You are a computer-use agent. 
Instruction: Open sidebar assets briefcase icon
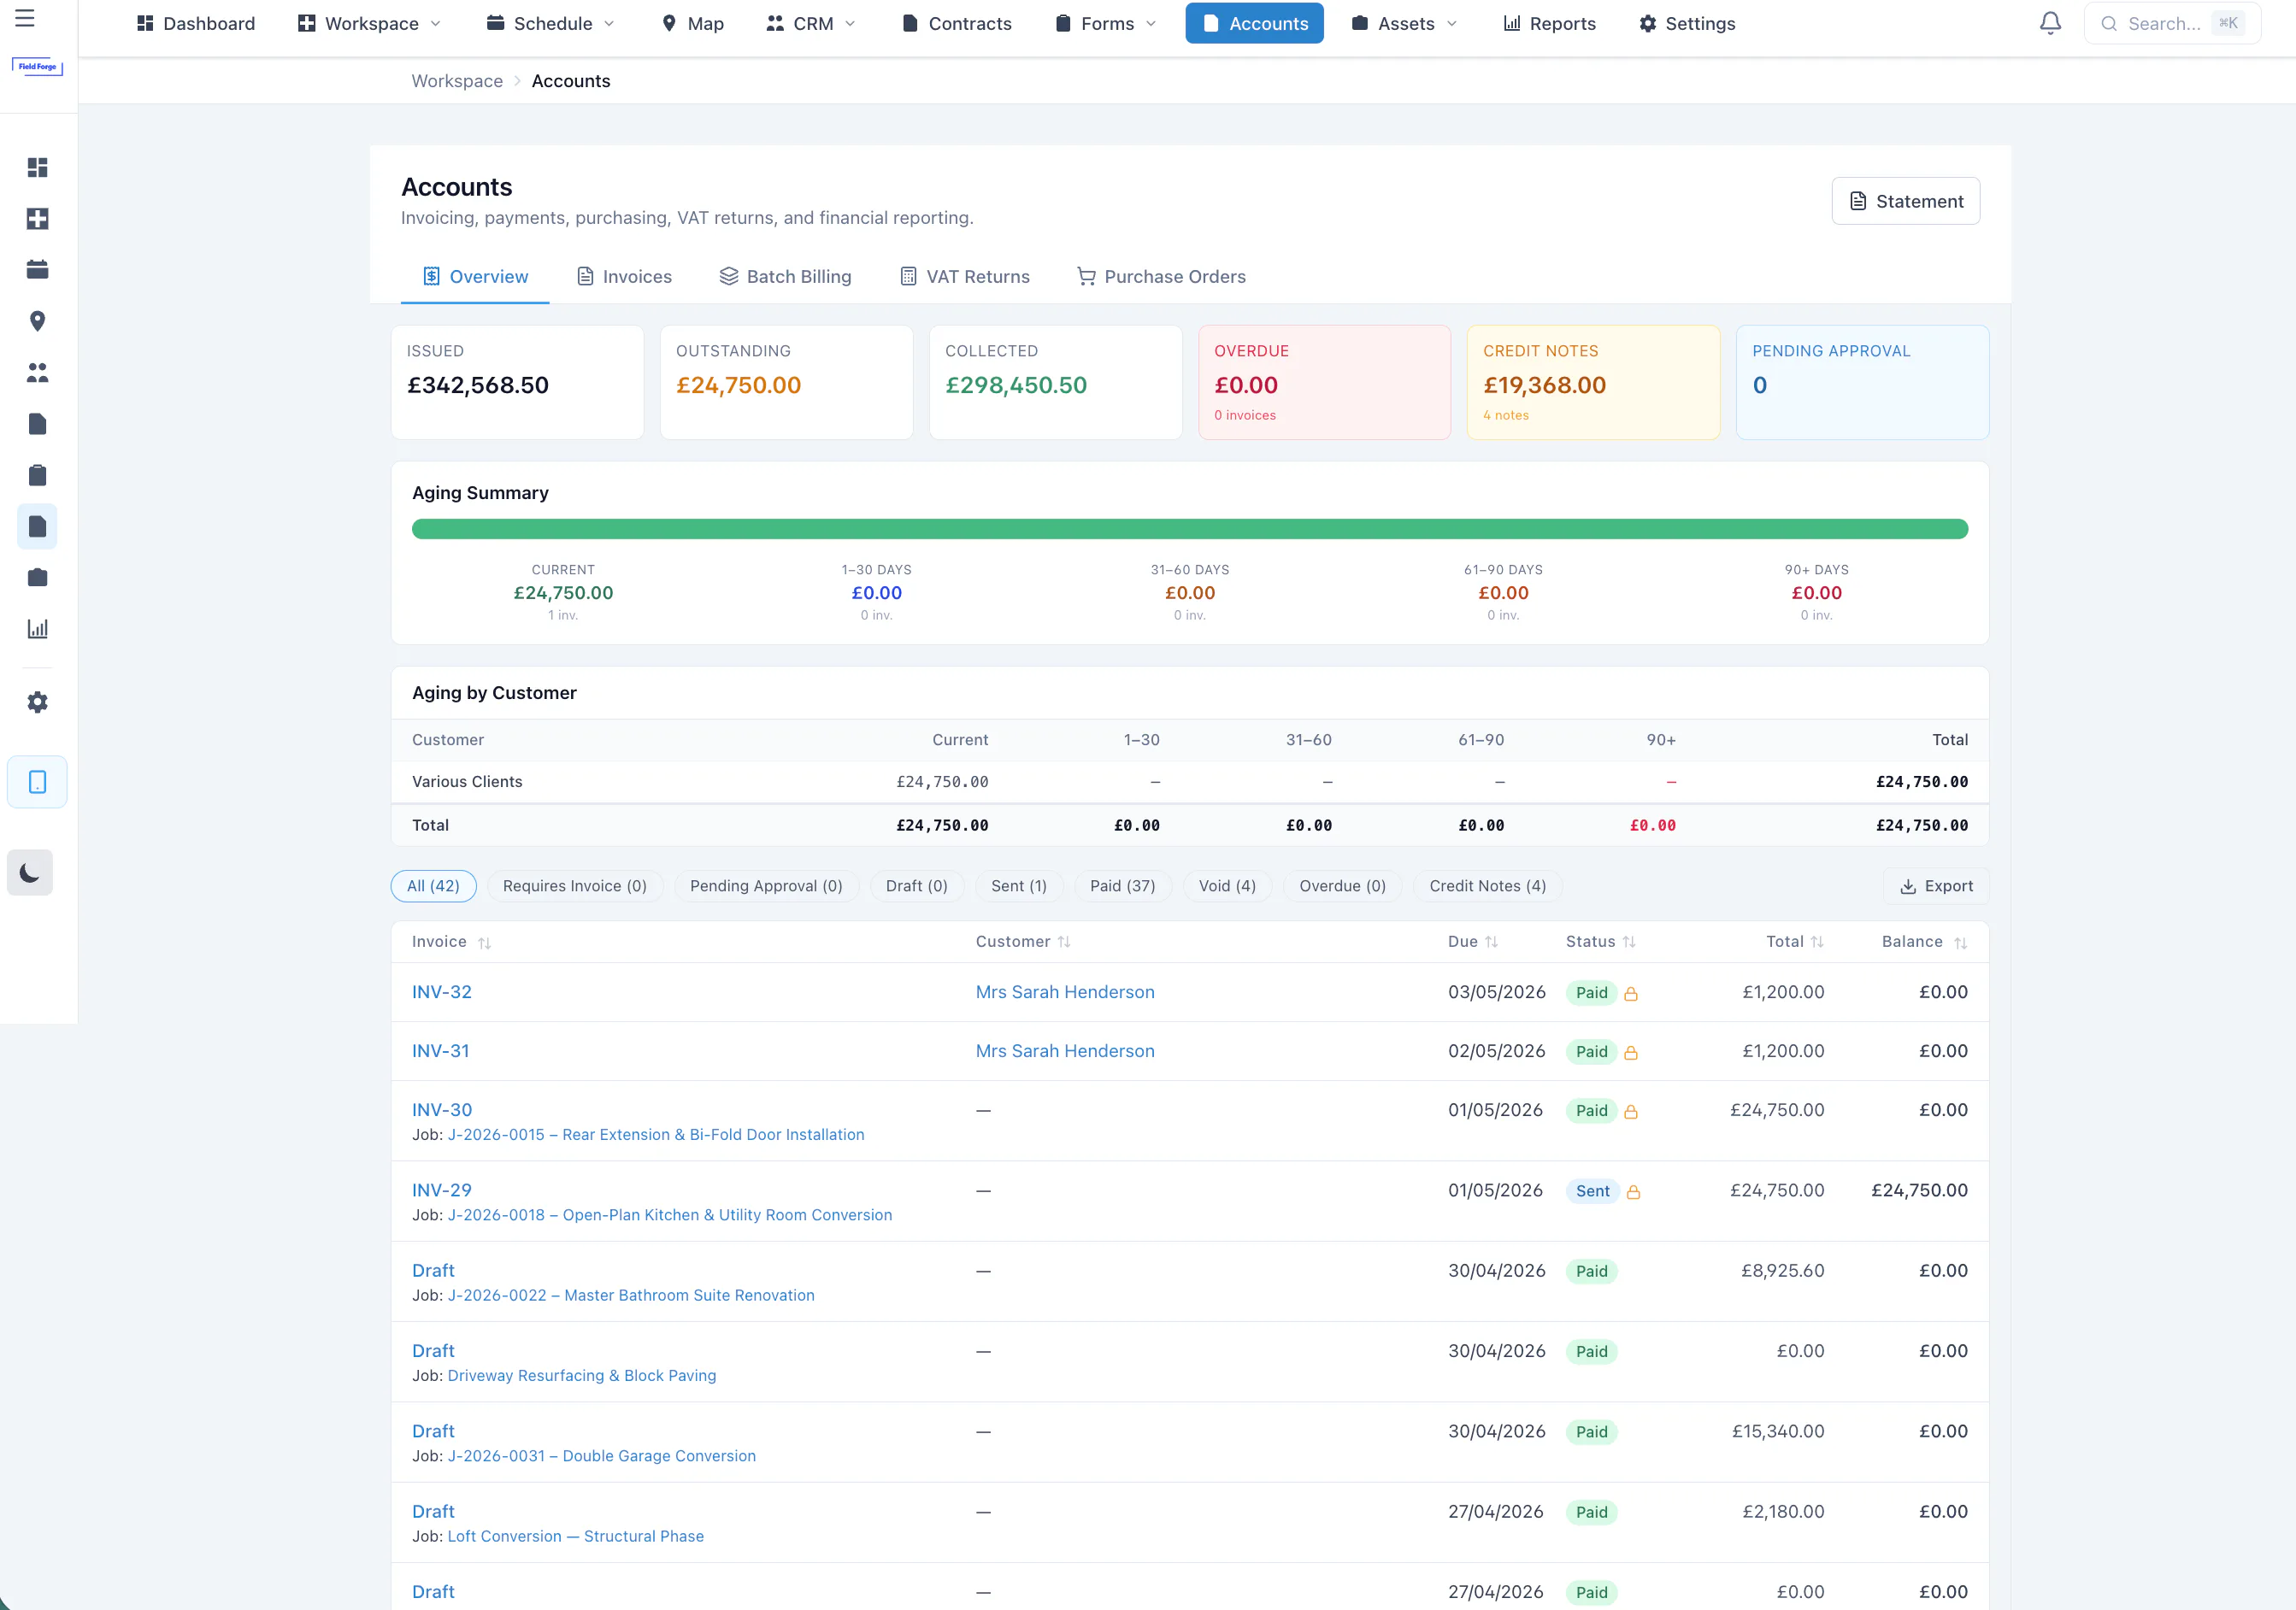[37, 578]
